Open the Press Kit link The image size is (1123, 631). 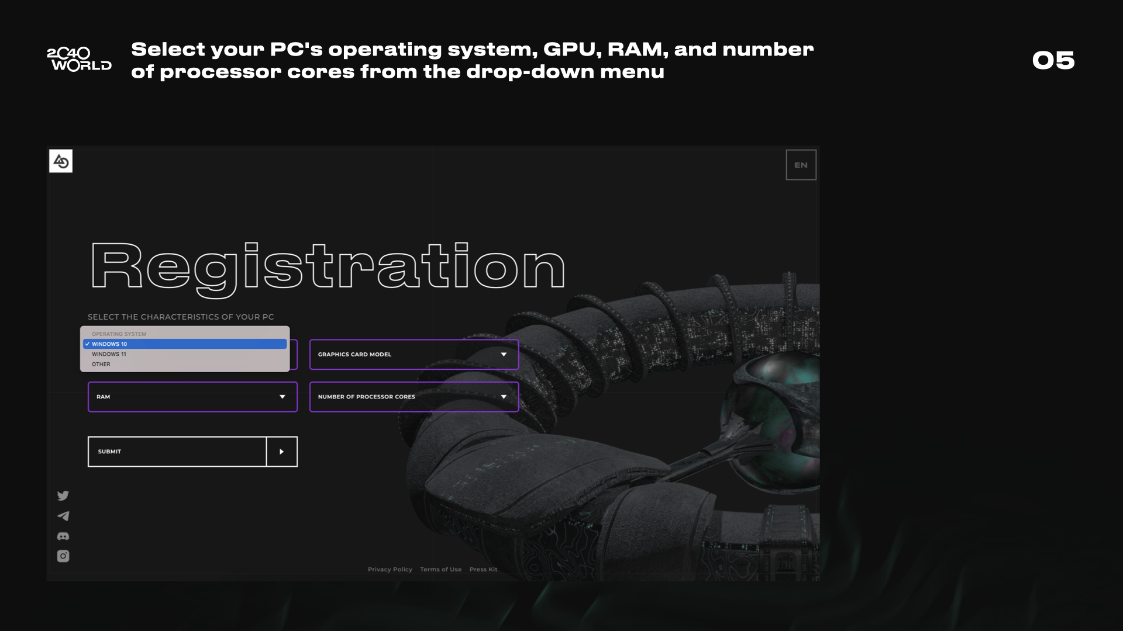coord(483,570)
